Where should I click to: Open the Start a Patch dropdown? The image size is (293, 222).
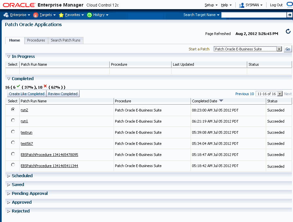tap(247, 49)
